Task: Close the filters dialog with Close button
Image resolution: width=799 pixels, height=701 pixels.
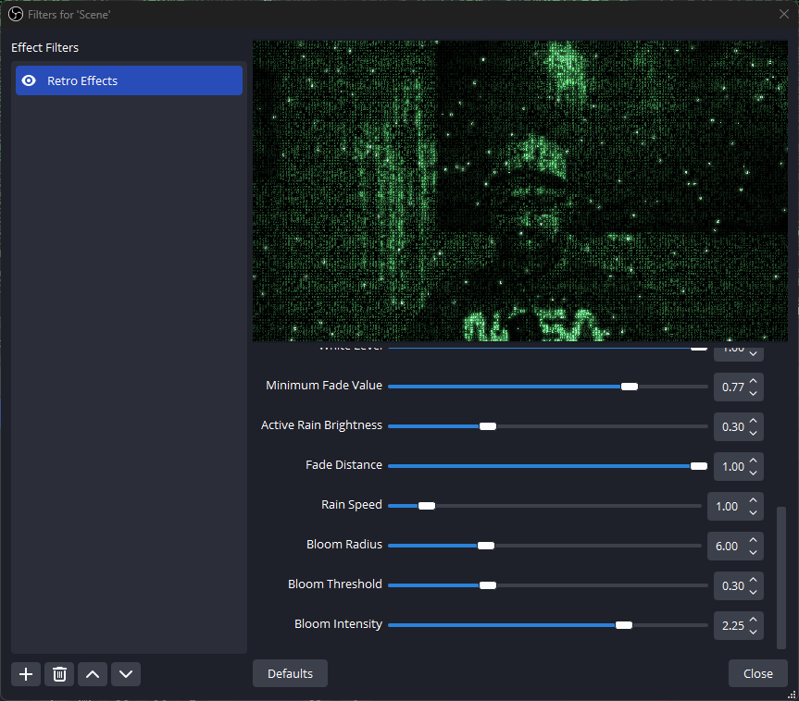Action: [x=757, y=673]
